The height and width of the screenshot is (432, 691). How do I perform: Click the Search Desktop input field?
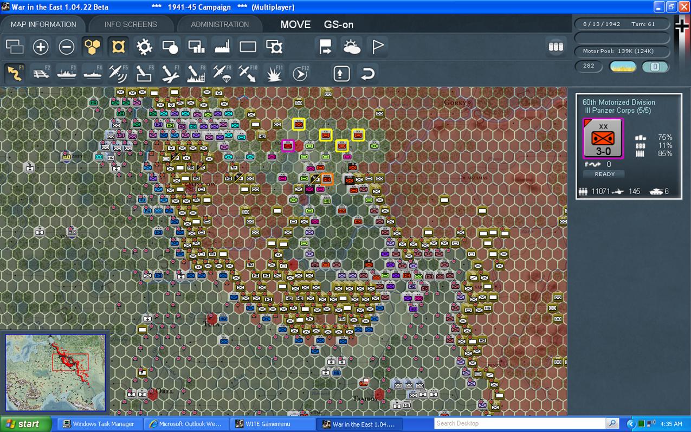pyautogui.click(x=520, y=423)
